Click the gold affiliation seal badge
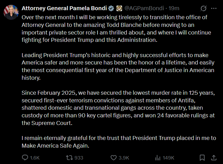This screenshot has width=223, height=164. tap(119, 8)
